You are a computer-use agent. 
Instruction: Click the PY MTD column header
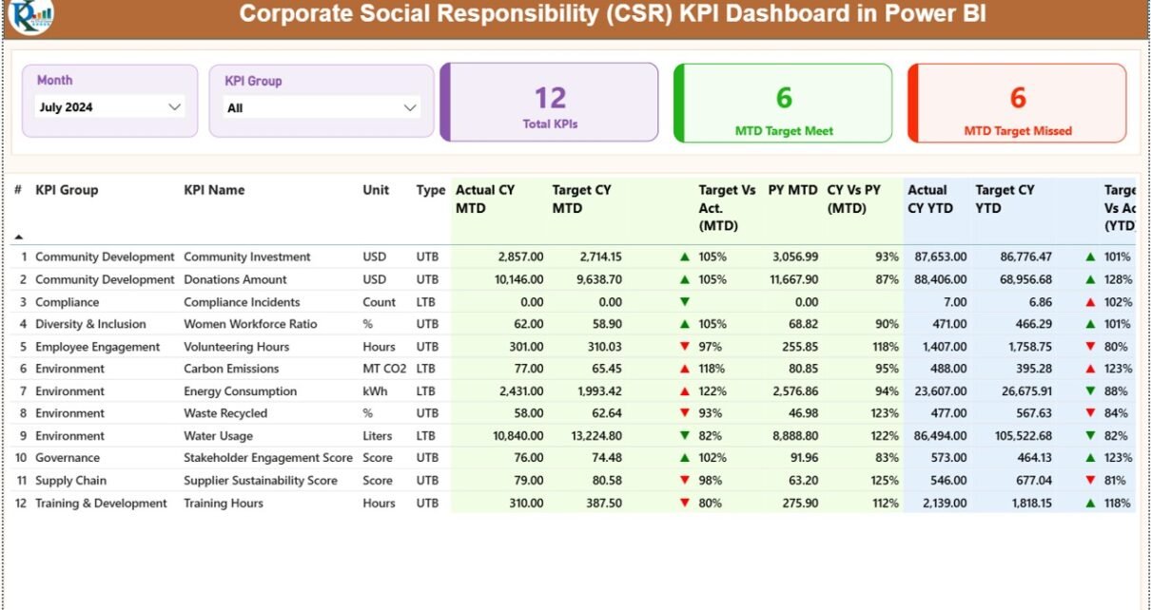click(x=792, y=190)
